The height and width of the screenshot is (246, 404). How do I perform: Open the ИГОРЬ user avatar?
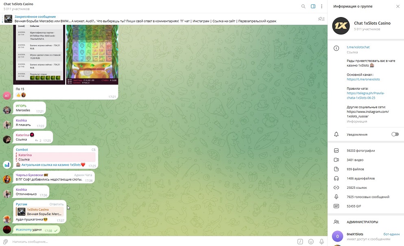[7, 110]
